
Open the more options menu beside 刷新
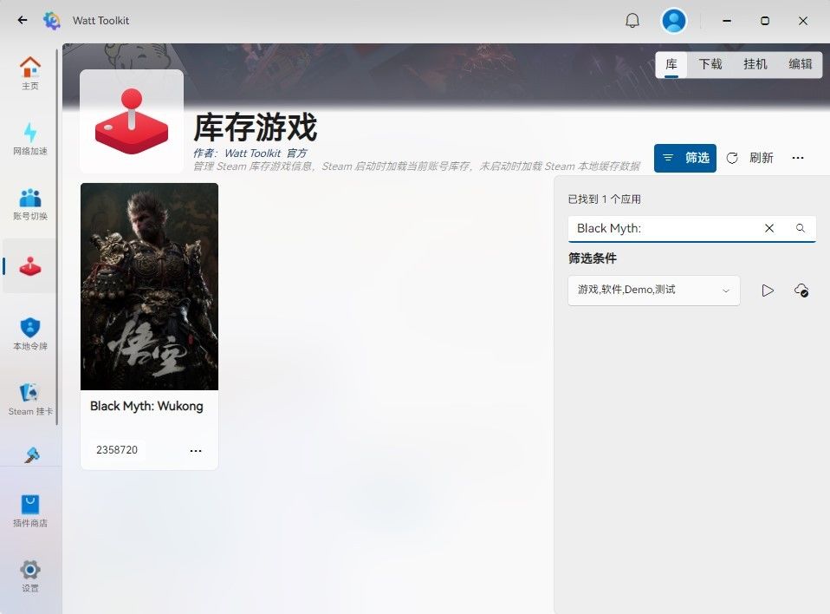(x=798, y=158)
